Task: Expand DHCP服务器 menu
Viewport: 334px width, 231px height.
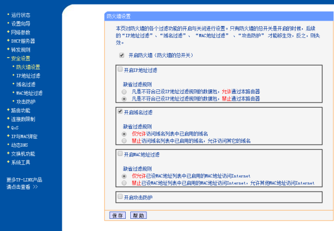Action: click(x=23, y=41)
